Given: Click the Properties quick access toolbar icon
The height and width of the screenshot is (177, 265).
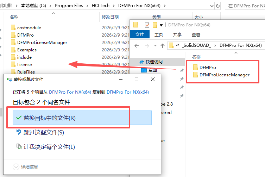Looking at the screenshot, I should pos(147,25).
